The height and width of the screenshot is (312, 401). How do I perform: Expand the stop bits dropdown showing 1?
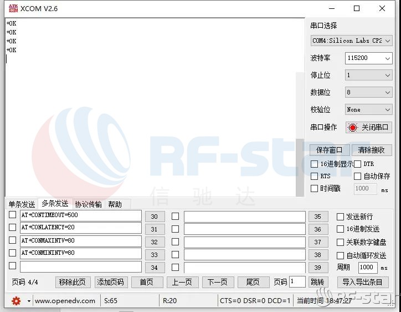pos(368,75)
